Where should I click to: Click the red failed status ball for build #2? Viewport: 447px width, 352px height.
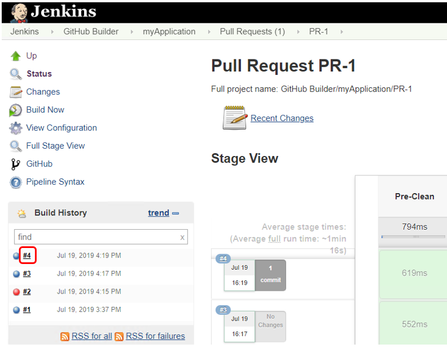pyautogui.click(x=17, y=292)
